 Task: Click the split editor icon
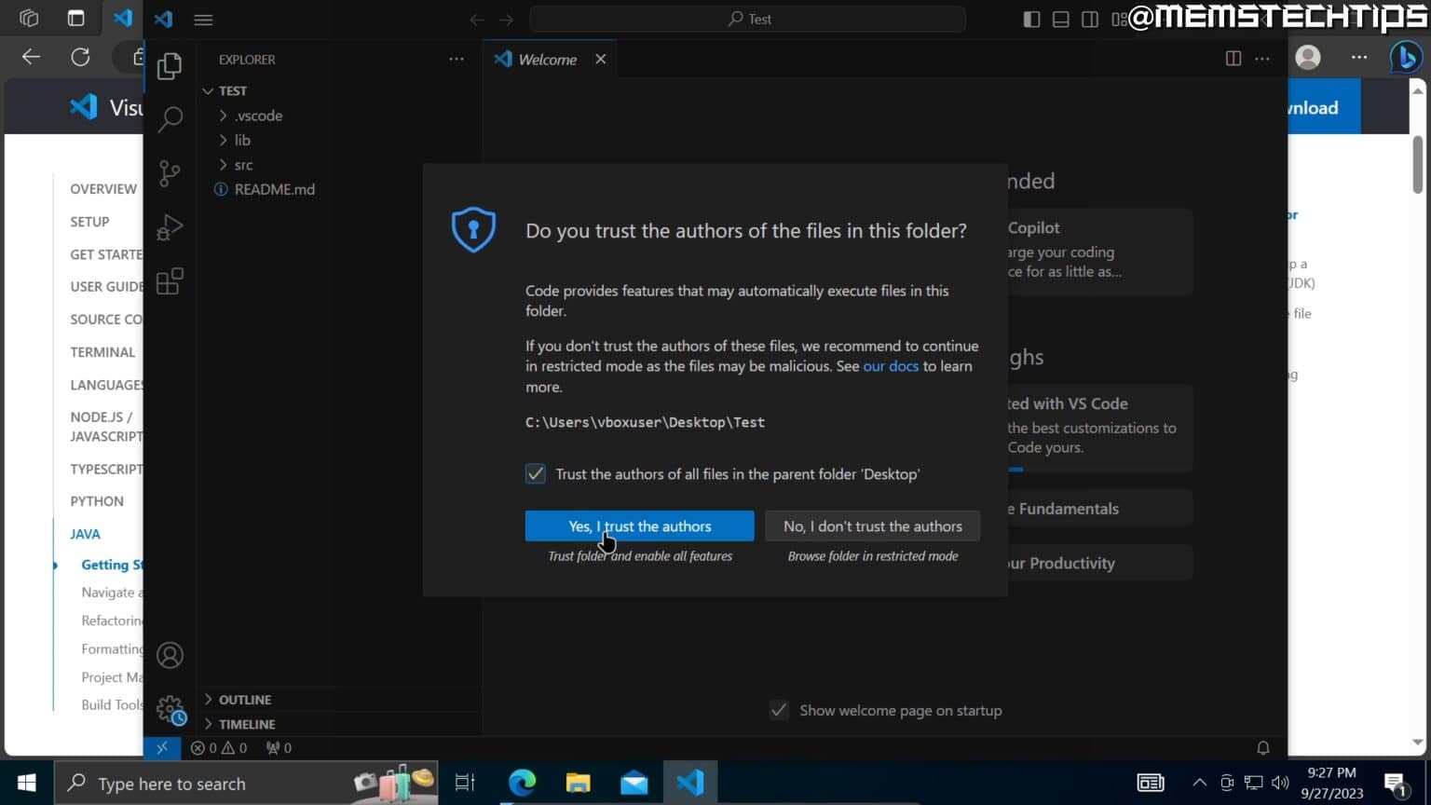(1233, 59)
